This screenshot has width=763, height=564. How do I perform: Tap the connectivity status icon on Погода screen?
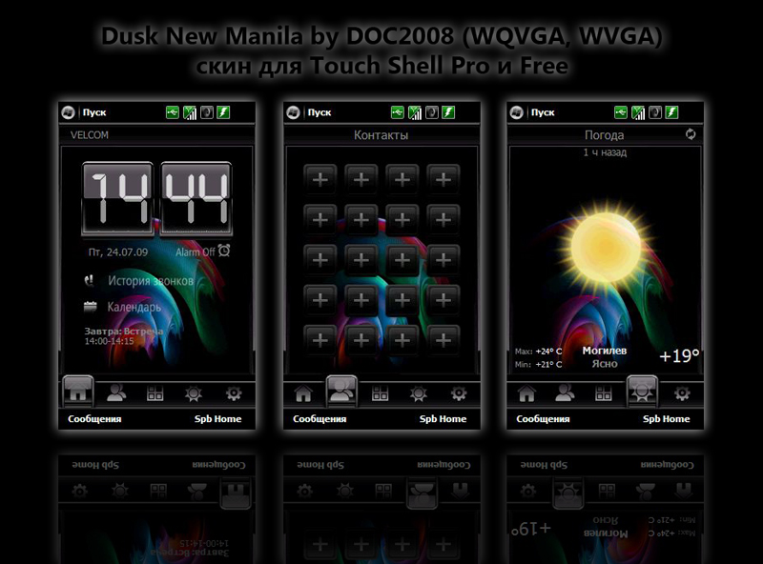coord(621,112)
